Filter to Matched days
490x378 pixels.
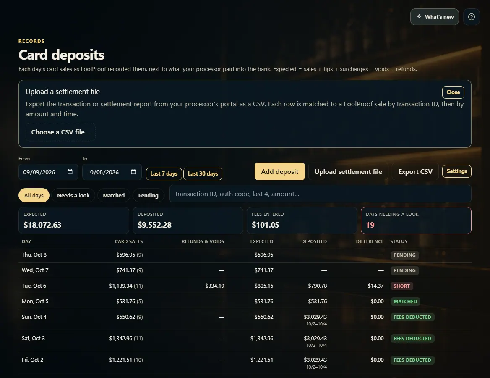114,195
